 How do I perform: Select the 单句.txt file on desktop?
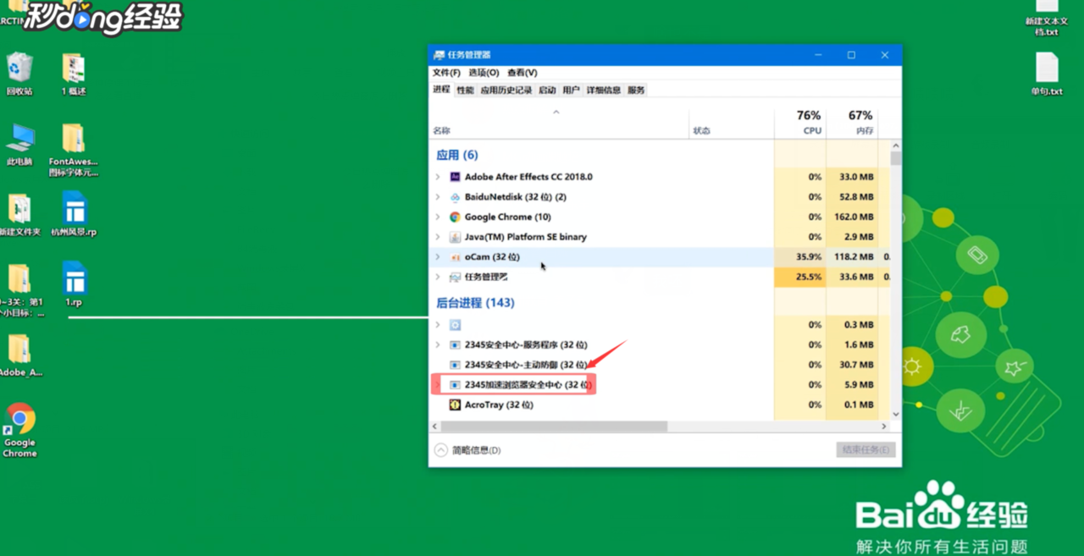[1047, 74]
